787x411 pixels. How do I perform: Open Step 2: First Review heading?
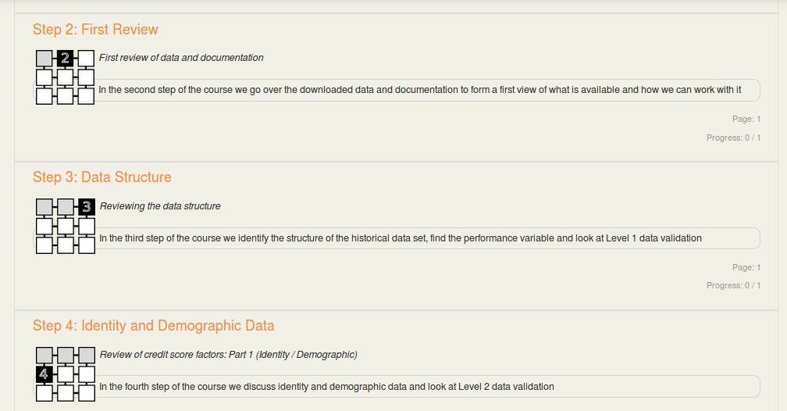pos(95,30)
